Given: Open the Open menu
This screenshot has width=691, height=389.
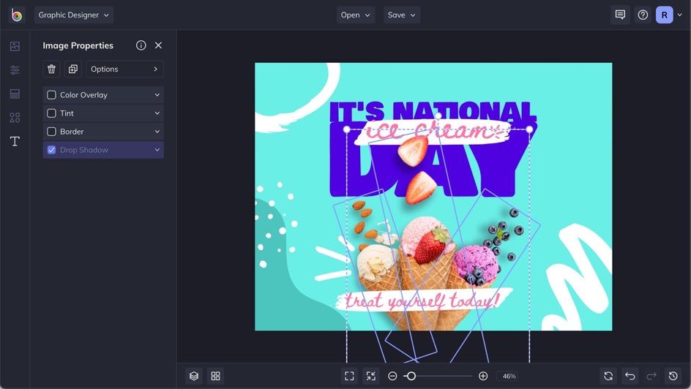Looking at the screenshot, I should 356,15.
